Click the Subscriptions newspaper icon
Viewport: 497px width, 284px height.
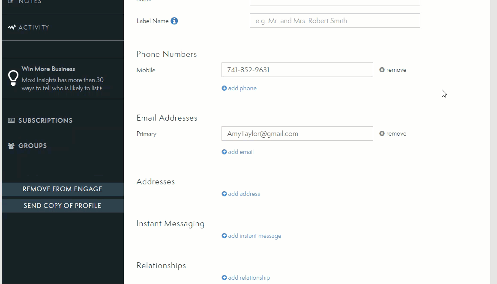pos(12,121)
